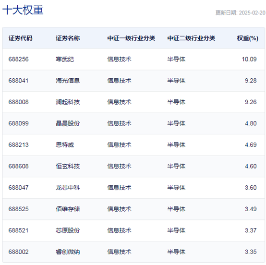Image resolution: width=266 pixels, height=265 pixels.
Task: Click 信息技术 in the 佰维存储 row
Action: 119,209
